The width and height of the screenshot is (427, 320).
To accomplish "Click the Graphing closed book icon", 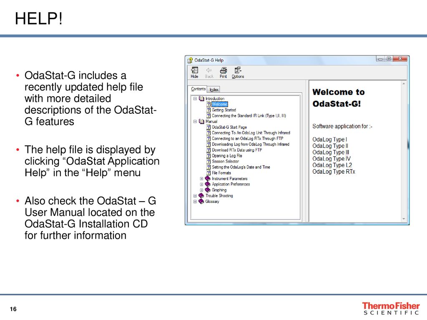I will (x=208, y=190).
